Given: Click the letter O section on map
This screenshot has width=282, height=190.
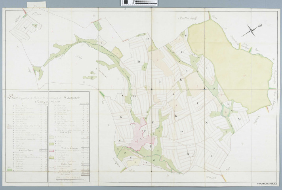Looking at the screenshot, I should click(x=181, y=131).
